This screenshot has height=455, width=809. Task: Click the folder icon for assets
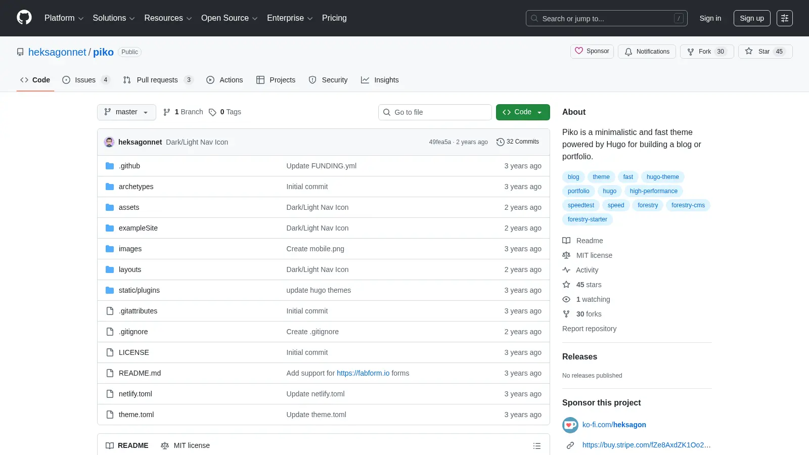[110, 207]
